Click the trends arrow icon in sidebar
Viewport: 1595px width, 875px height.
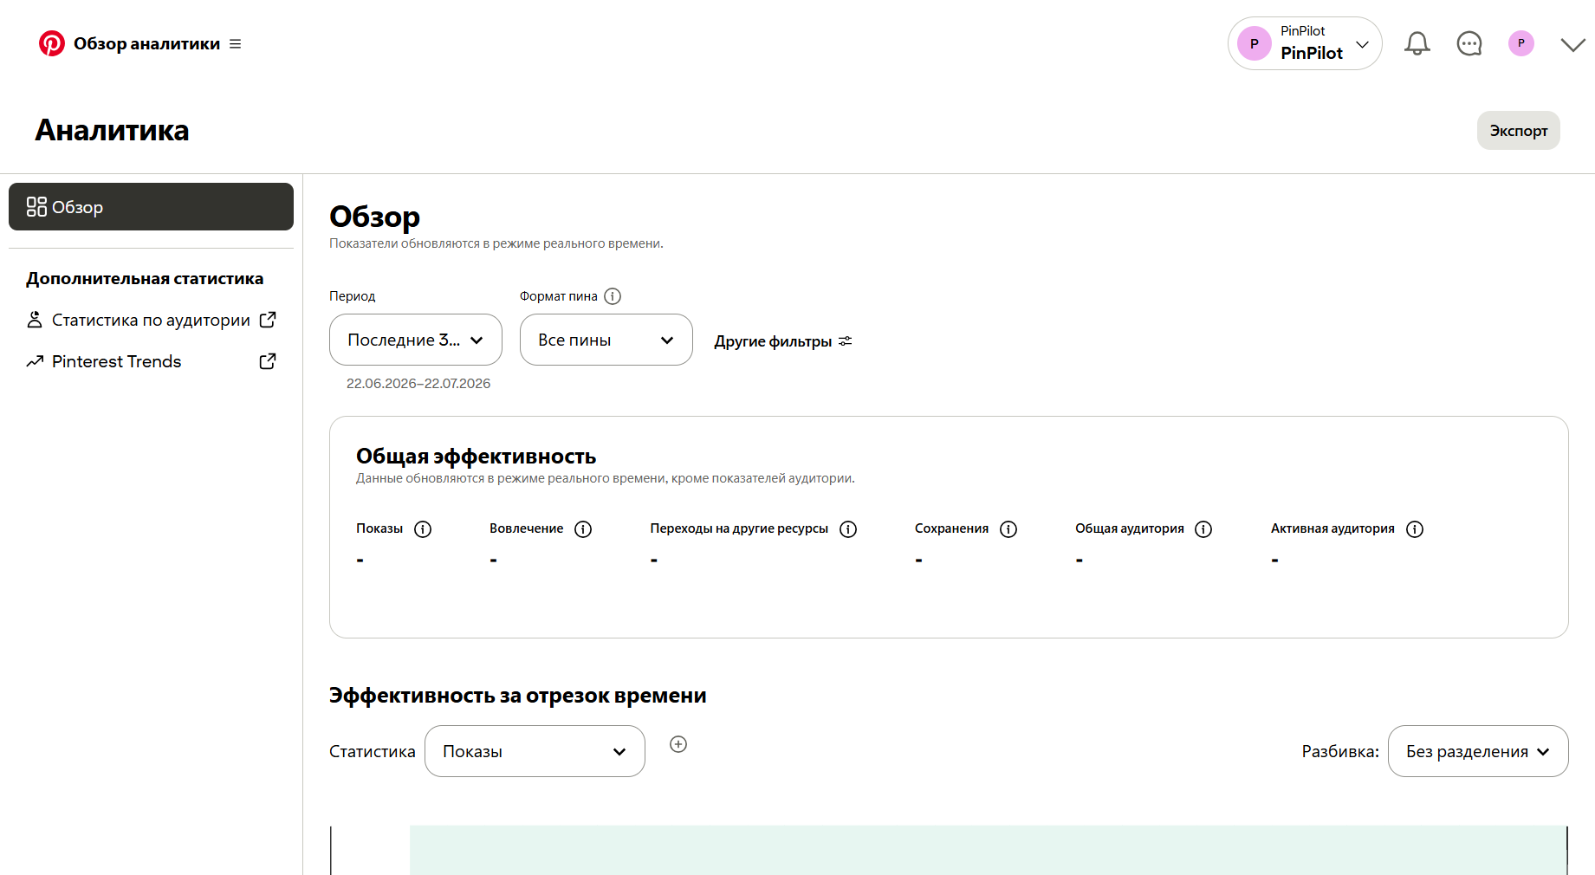35,361
